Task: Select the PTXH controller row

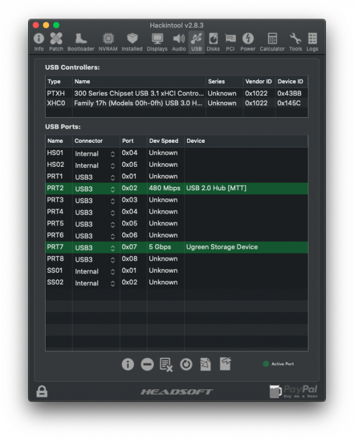Action: pyautogui.click(x=177, y=93)
